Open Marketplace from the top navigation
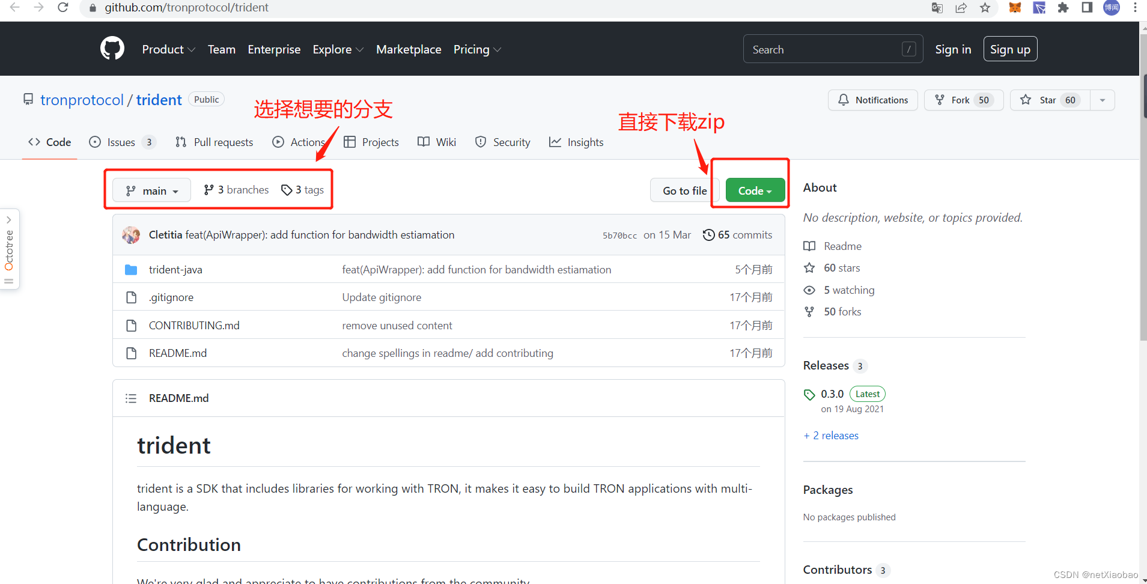This screenshot has width=1147, height=584. tap(409, 49)
